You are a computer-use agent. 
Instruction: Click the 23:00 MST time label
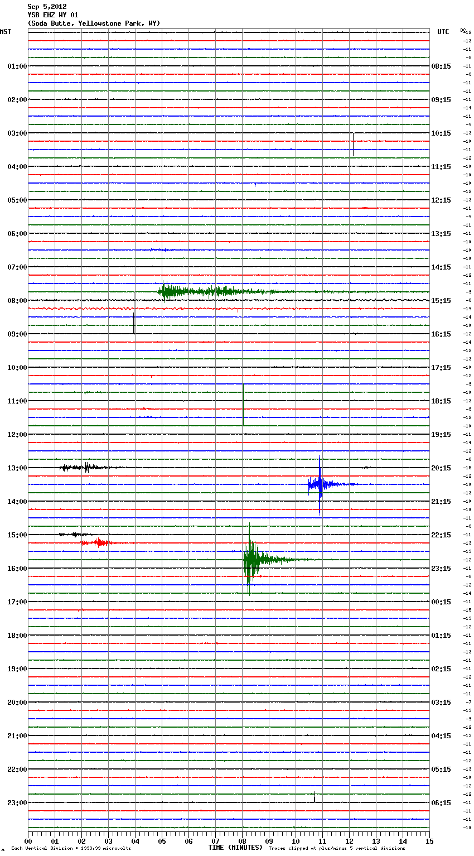[17, 802]
